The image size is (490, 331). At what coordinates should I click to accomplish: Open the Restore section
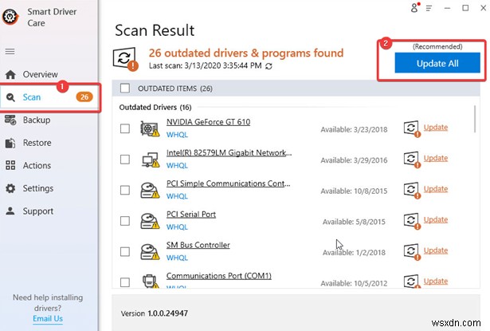(x=37, y=143)
